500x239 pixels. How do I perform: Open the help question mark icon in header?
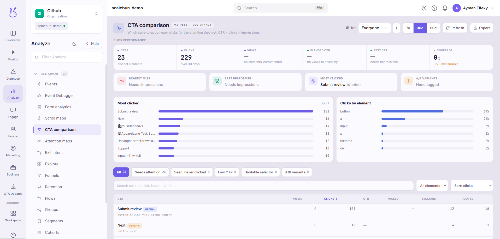[434, 8]
